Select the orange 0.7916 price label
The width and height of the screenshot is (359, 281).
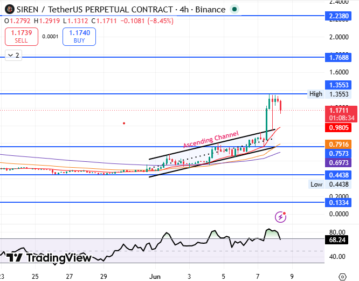coord(338,145)
